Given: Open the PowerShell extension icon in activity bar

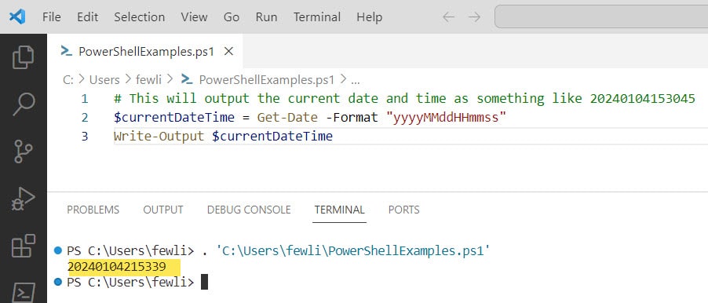Looking at the screenshot, I should click(x=23, y=292).
